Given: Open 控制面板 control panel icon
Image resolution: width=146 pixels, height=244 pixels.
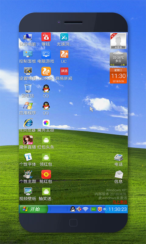Looking at the screenshot, I should 28,57.
